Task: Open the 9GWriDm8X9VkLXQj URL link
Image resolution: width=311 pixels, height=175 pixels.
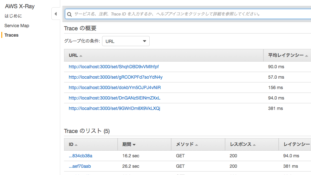Action: point(114,108)
